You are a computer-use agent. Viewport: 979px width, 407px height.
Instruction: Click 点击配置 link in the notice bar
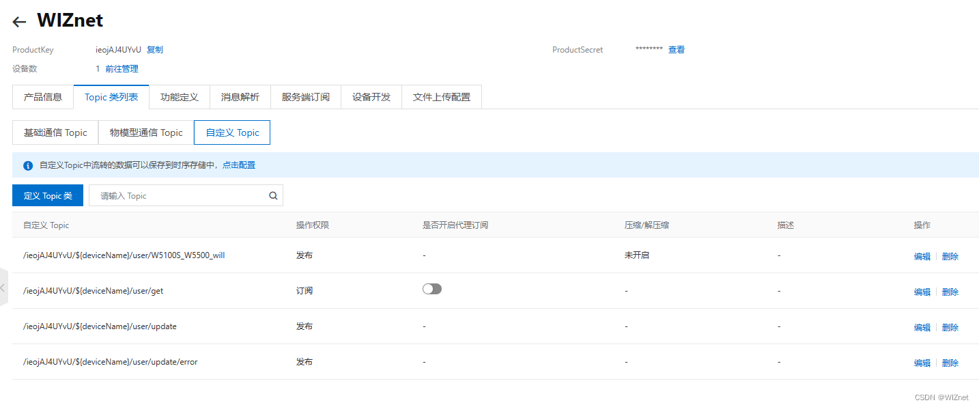point(239,165)
